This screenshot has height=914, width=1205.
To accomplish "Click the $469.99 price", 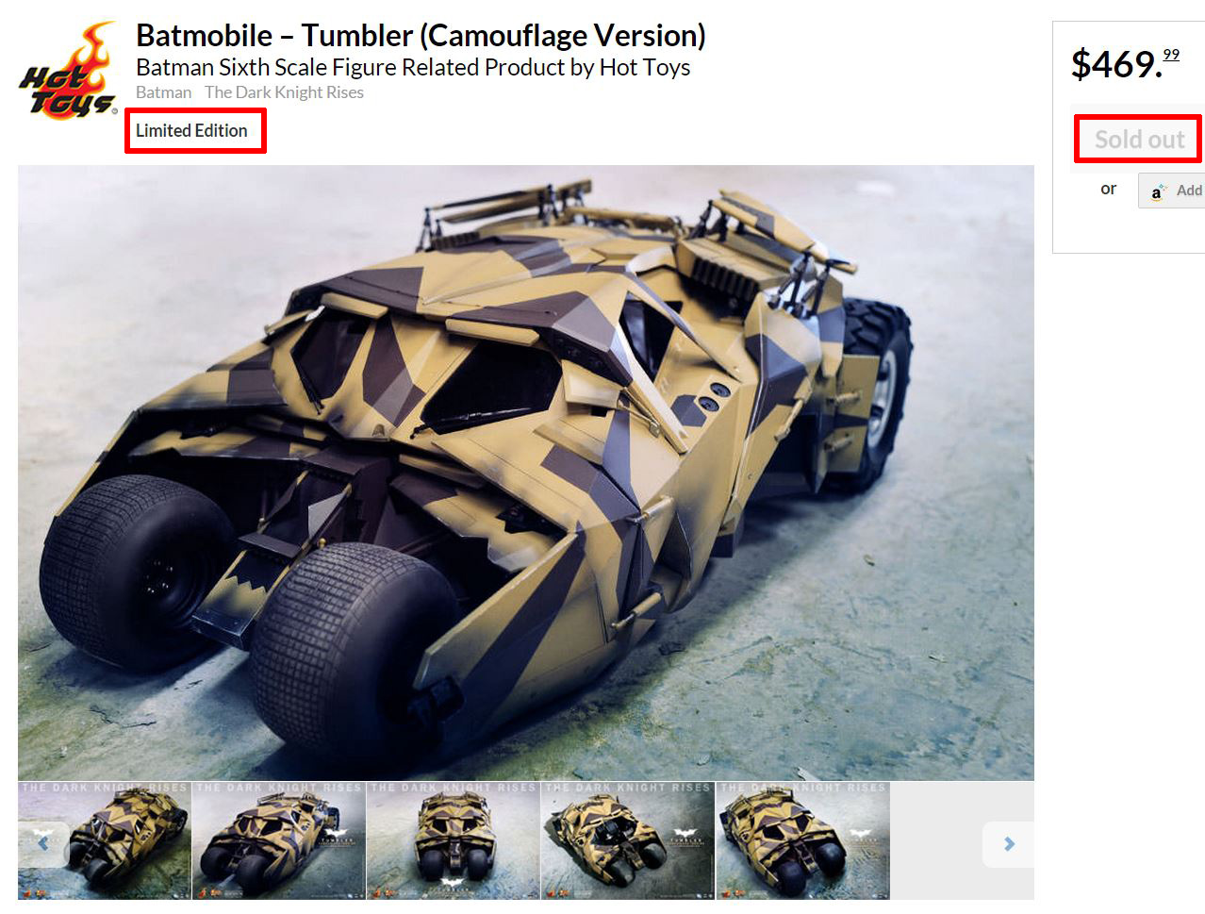I will pyautogui.click(x=1125, y=63).
